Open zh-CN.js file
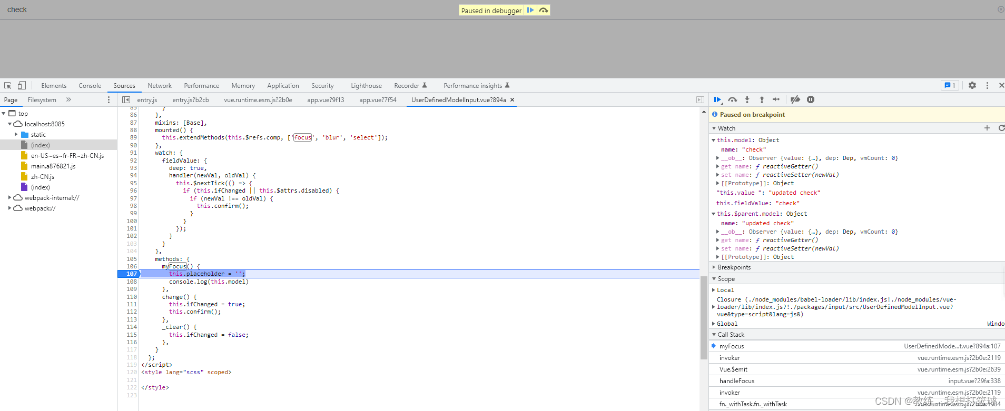 42,177
